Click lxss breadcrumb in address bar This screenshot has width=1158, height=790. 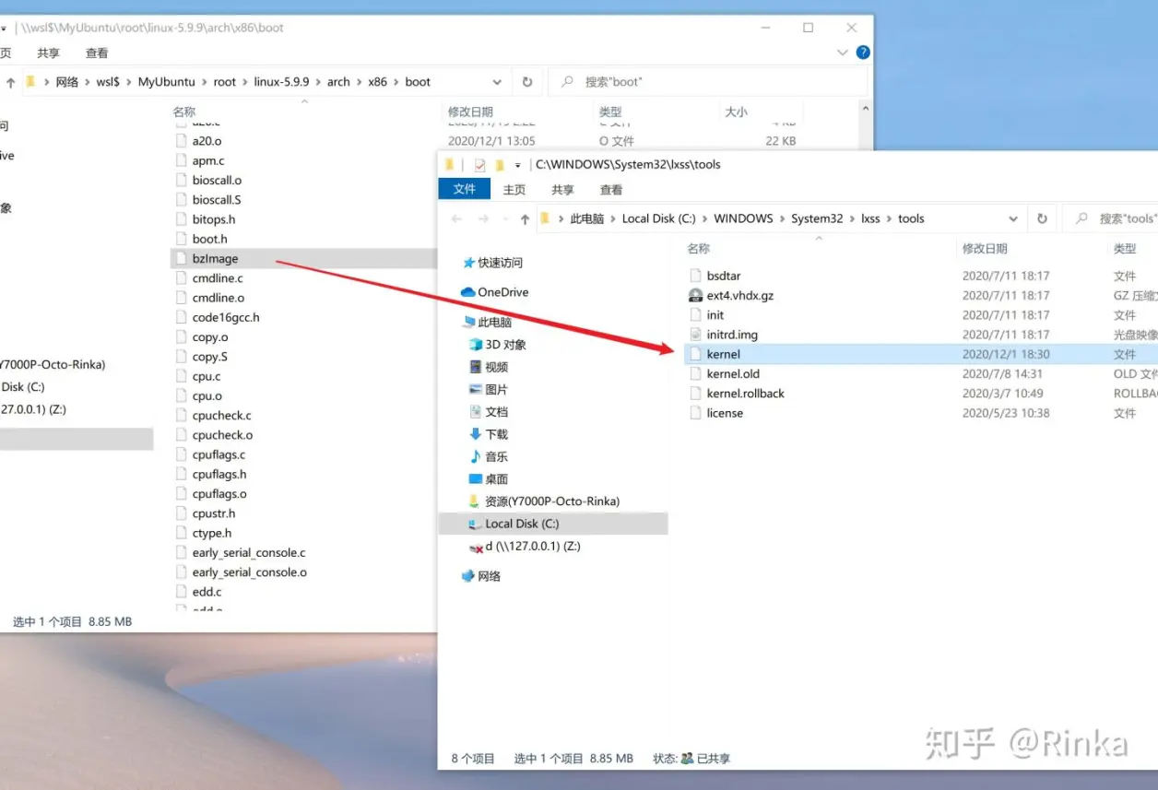pyautogui.click(x=870, y=218)
